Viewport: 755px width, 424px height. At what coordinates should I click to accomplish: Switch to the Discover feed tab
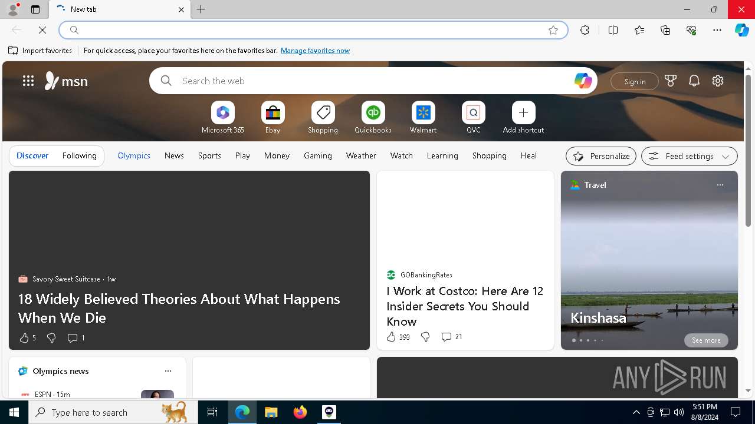tap(32, 155)
